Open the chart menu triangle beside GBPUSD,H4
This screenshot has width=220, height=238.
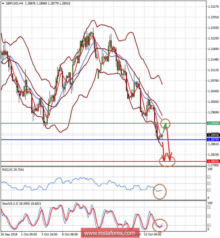3,4
